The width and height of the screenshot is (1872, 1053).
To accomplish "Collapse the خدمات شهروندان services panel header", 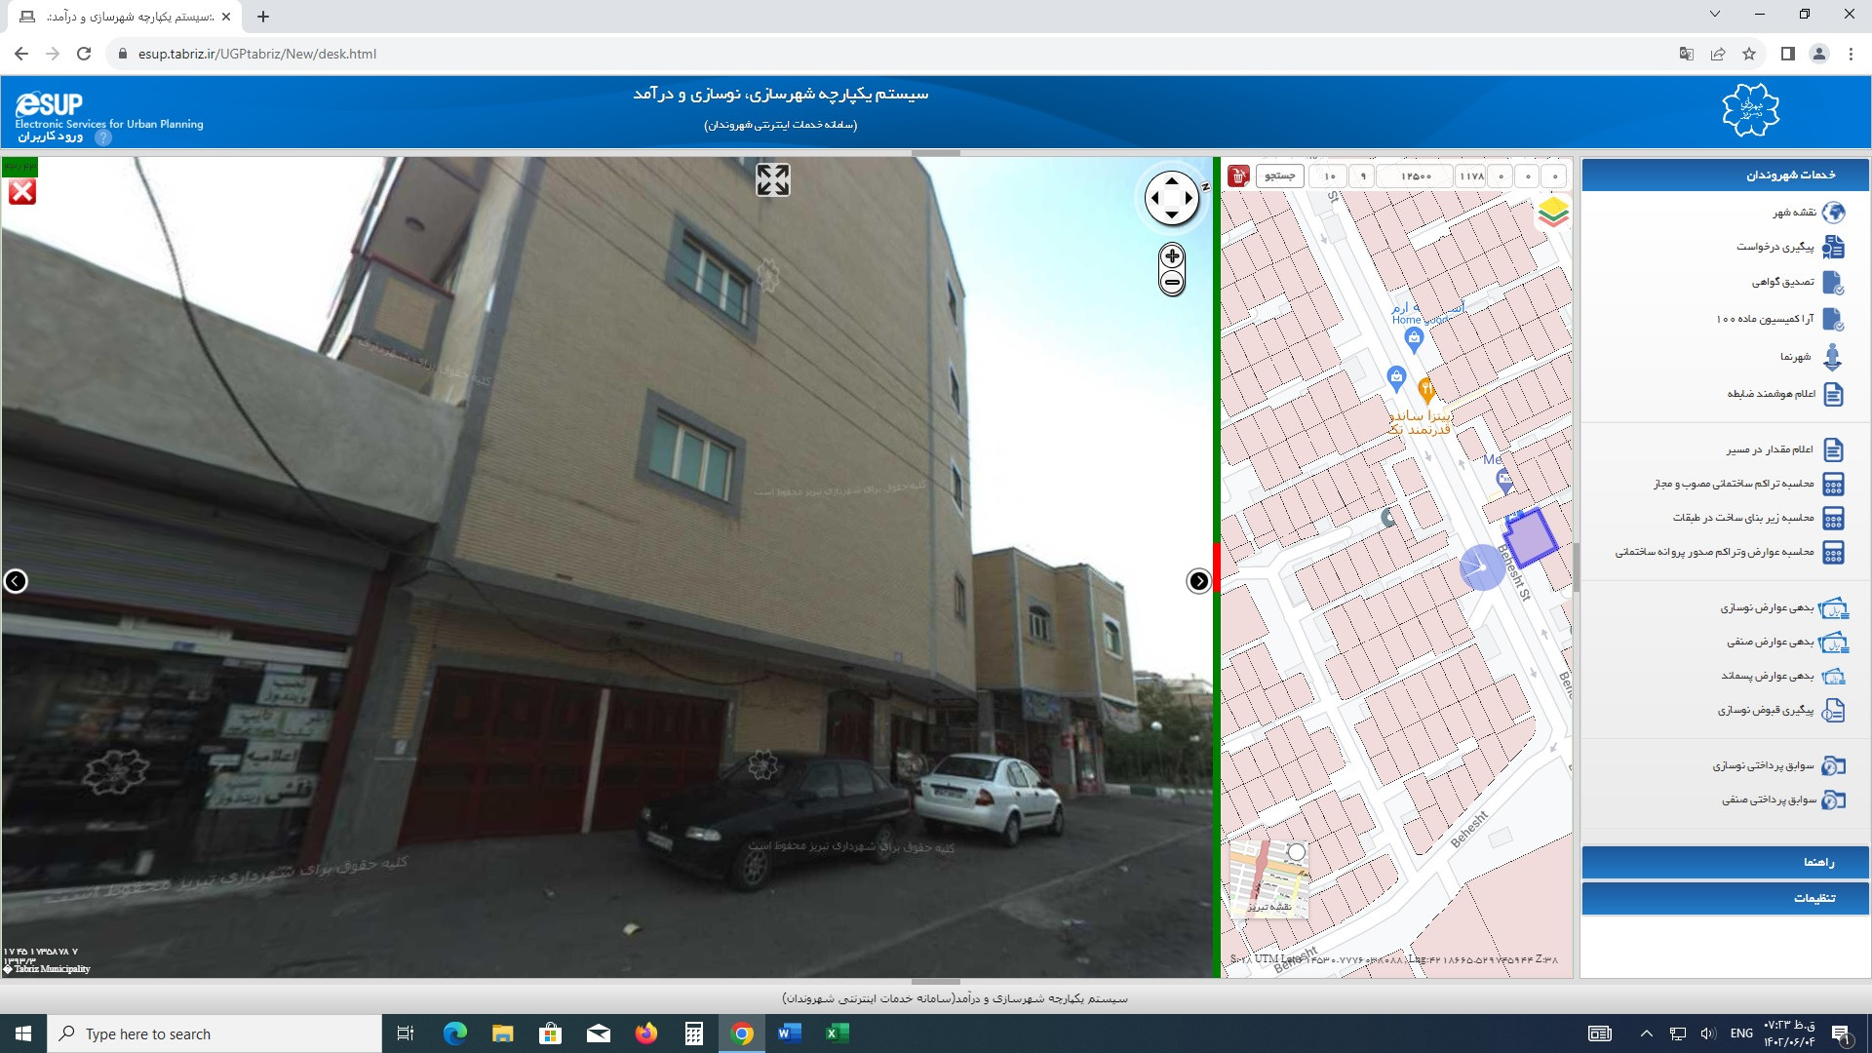I will 1724,175.
